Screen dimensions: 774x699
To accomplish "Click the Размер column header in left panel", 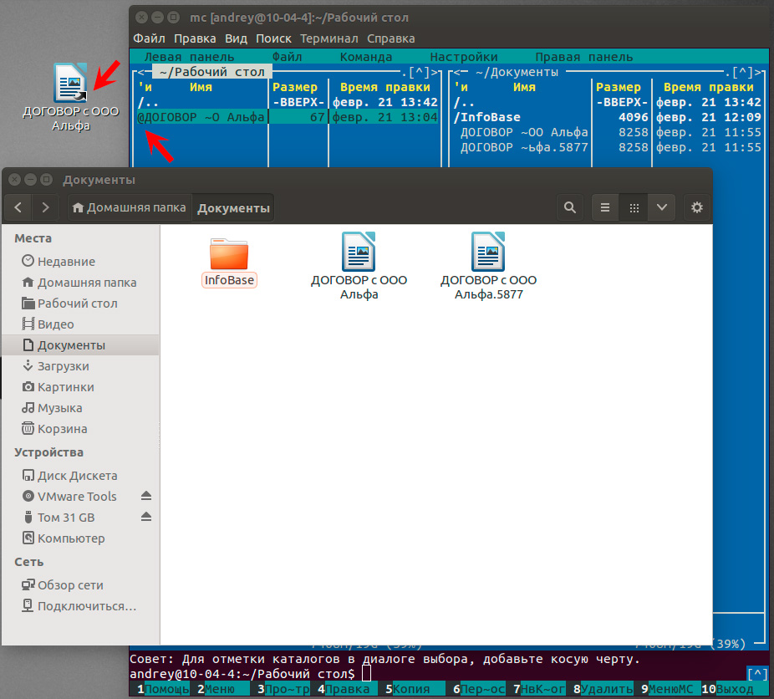I will coord(295,87).
